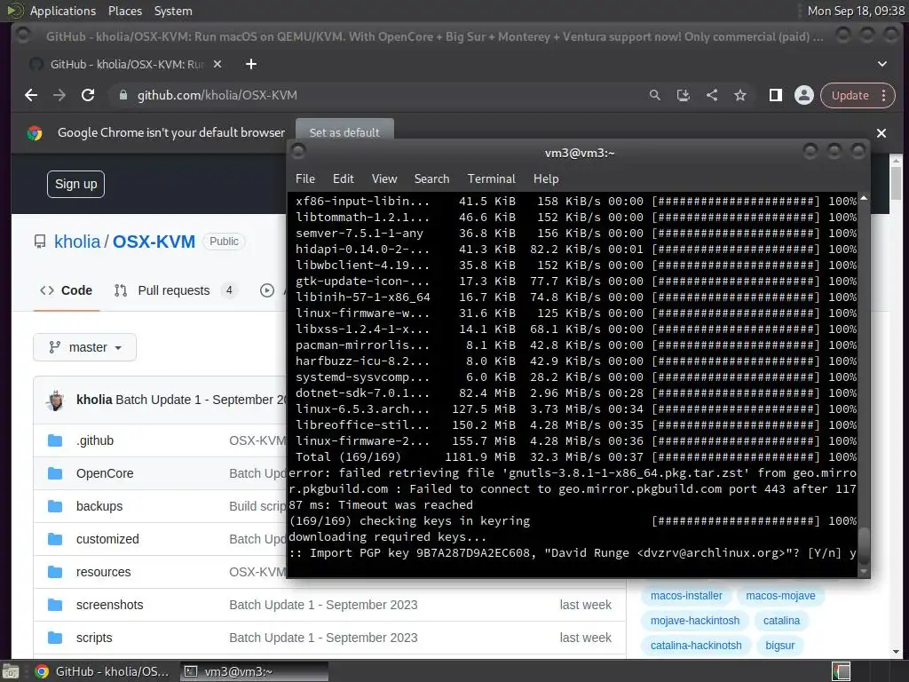Viewport: 909px width, 682px height.
Task: Open the customized folder link
Action: (107, 539)
